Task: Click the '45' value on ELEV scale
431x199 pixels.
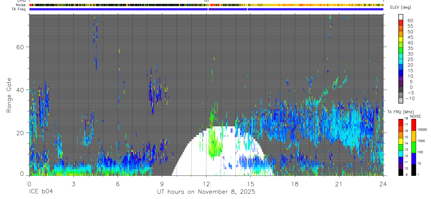Action: pos(410,37)
